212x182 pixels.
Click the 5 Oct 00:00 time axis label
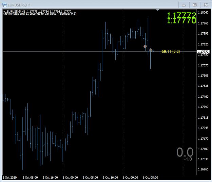click(x=70, y=178)
